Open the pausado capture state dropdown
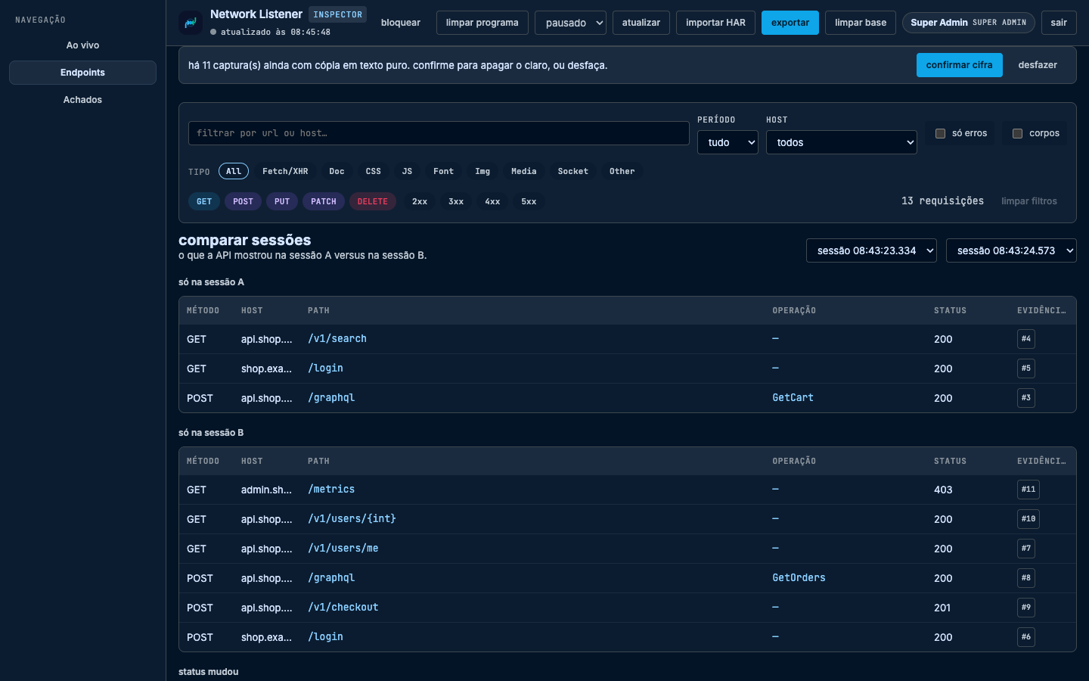 point(570,23)
